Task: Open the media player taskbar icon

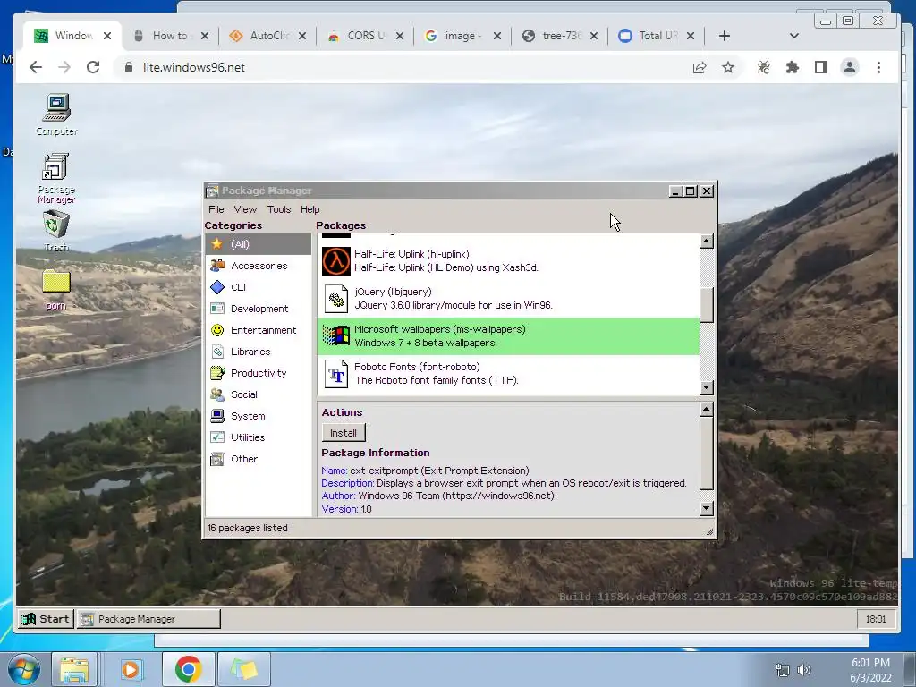Action: (x=131, y=669)
